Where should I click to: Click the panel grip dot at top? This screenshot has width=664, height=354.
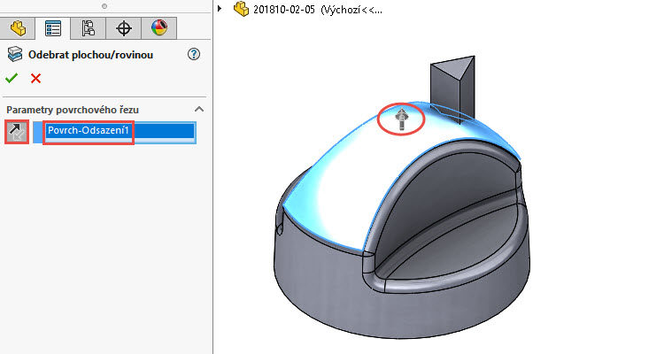click(x=104, y=6)
